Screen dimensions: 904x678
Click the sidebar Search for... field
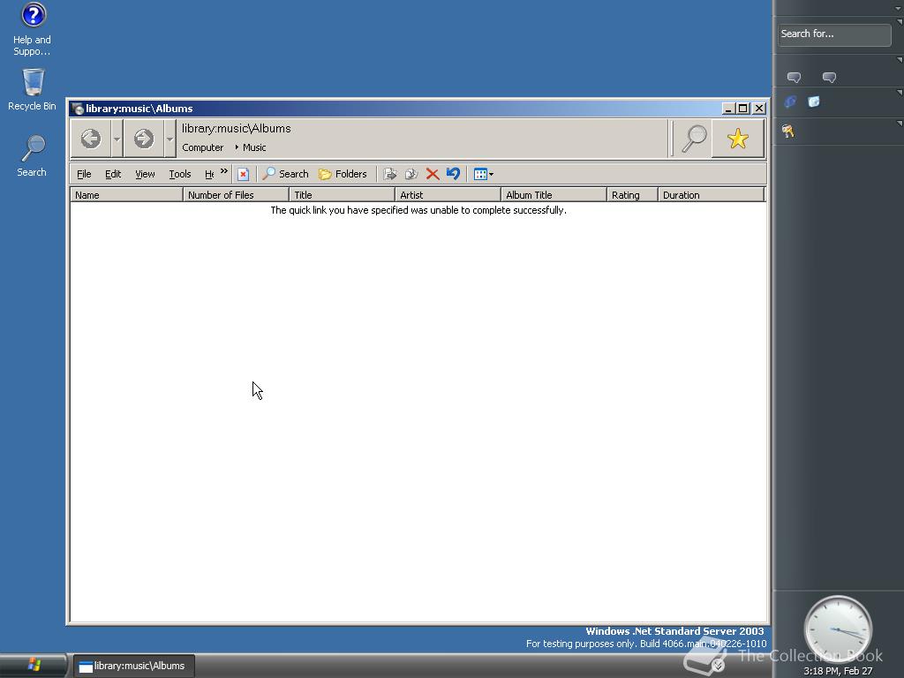coord(834,34)
